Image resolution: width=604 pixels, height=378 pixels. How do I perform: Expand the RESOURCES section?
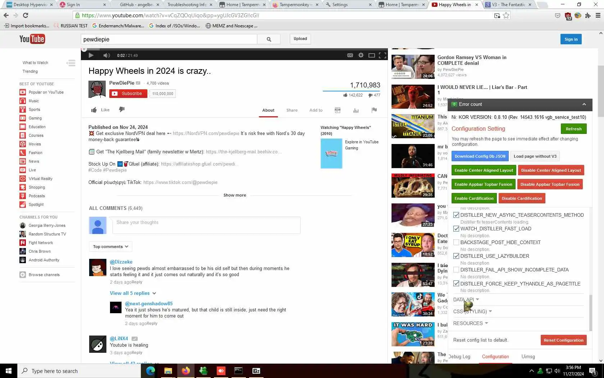coord(471,323)
